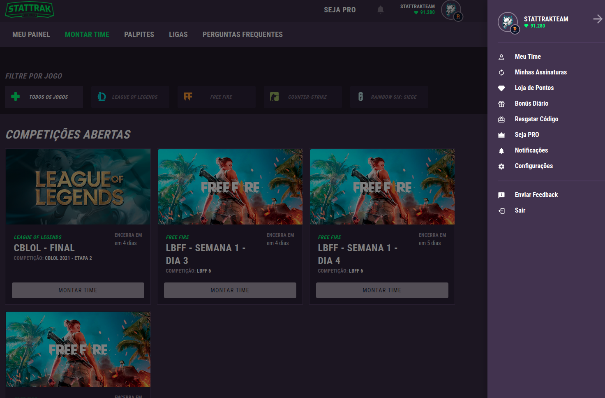Click STATTRAKTEAM username in top bar
This screenshot has width=605, height=398.
point(418,7)
